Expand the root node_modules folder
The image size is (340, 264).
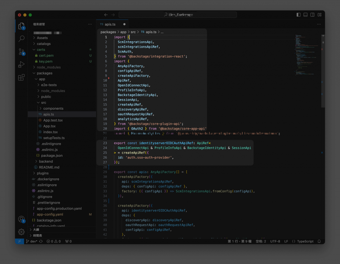(x=62, y=67)
